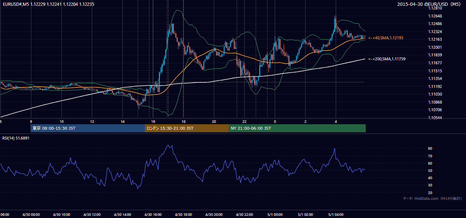Image resolution: width=466 pixels, height=218 pixels.
Task: Click price level 1.12810 on axis
Action: pos(435,8)
